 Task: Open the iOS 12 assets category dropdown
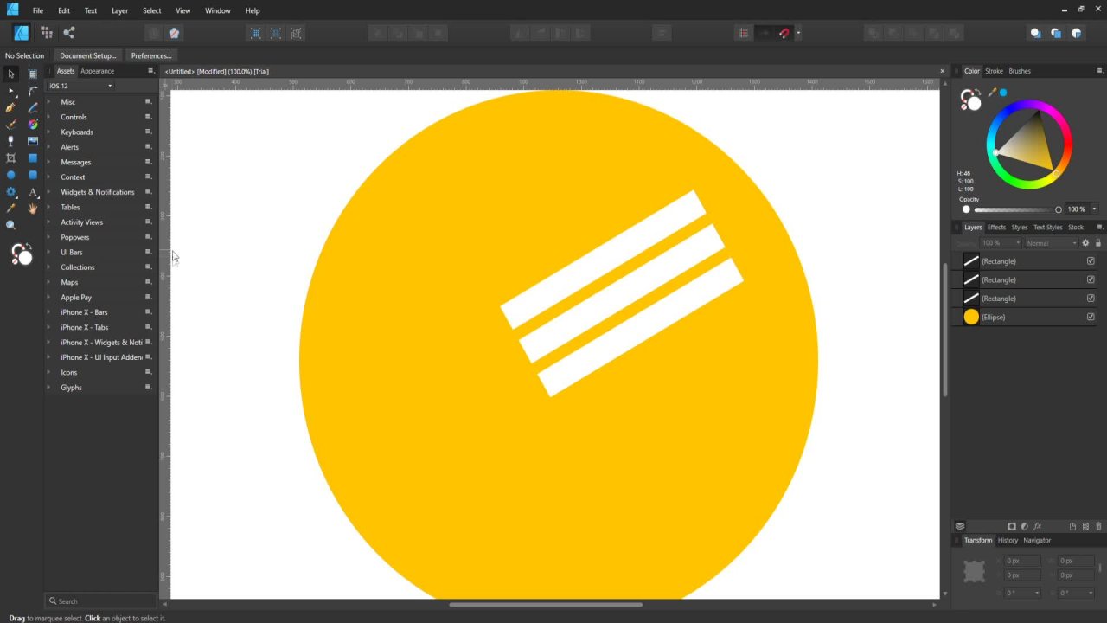80,86
